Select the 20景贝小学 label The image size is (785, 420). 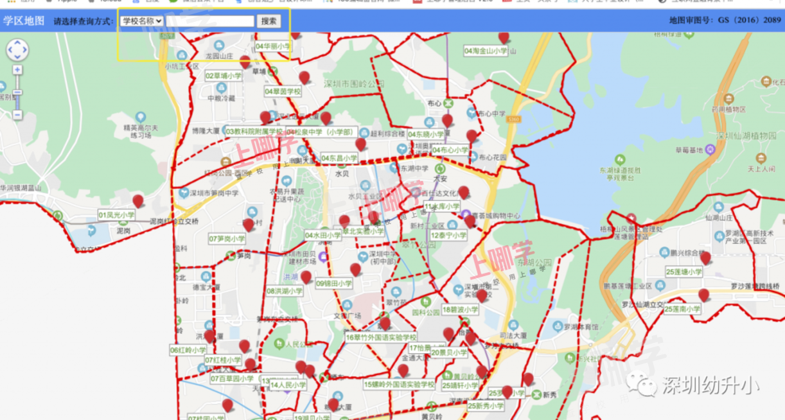coord(450,352)
